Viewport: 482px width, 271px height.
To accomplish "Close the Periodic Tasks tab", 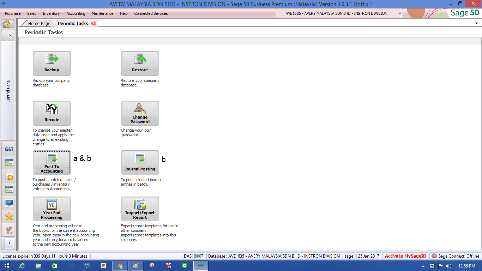I will tap(93, 23).
